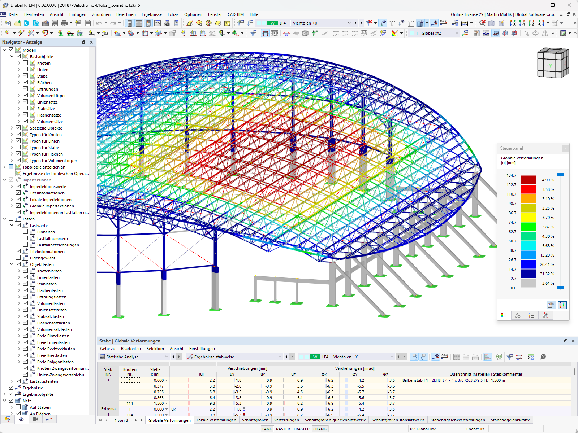Screen dimensions: 578x433
Task: Print the graphic using the printer icon
Action: click(x=65, y=23)
